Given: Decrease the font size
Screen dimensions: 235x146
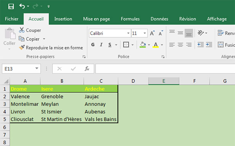Looking at the screenshot, I should click(161, 33).
